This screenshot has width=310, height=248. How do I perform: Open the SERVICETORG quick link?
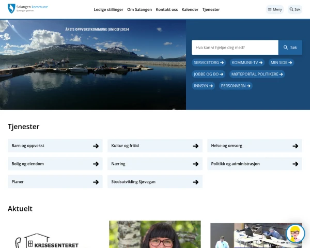pyautogui.click(x=209, y=63)
